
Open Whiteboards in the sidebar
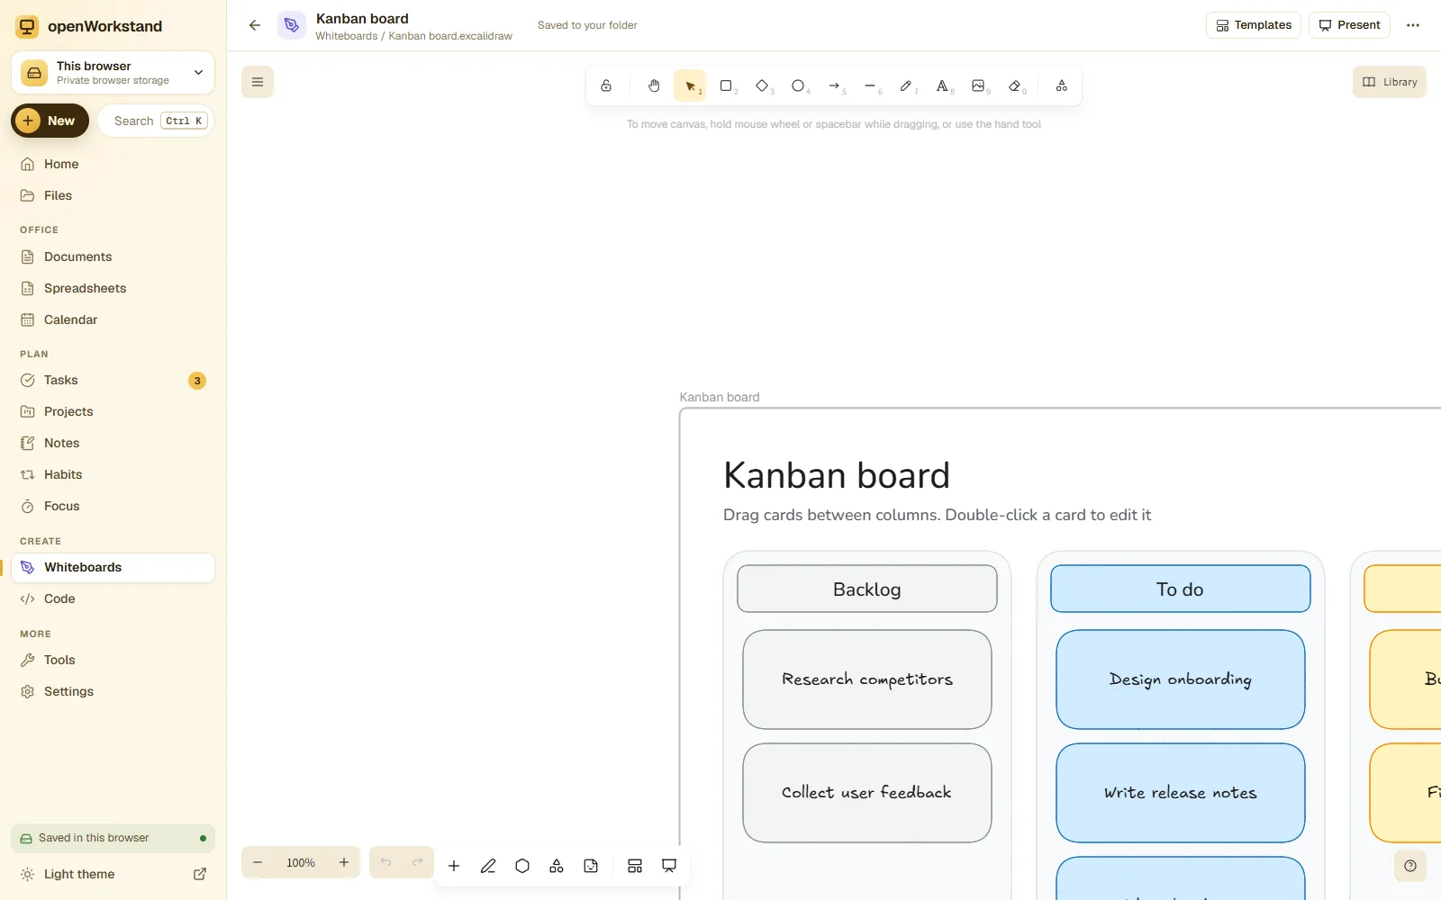pos(113,567)
